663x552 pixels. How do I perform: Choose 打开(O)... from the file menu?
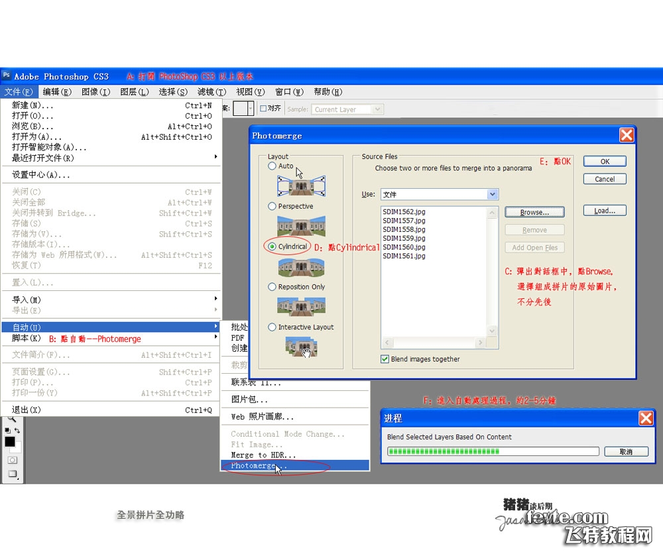coord(111,116)
